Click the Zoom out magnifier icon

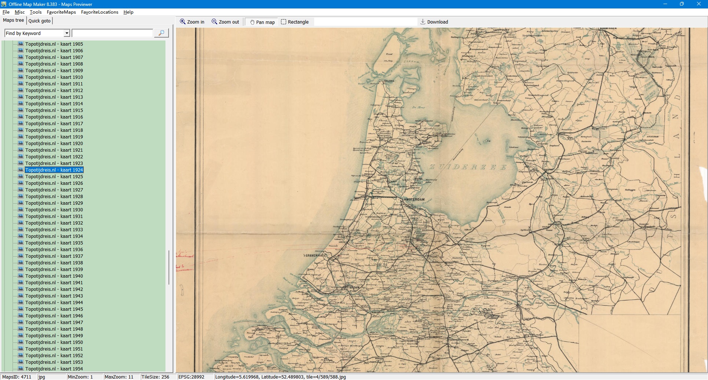214,22
